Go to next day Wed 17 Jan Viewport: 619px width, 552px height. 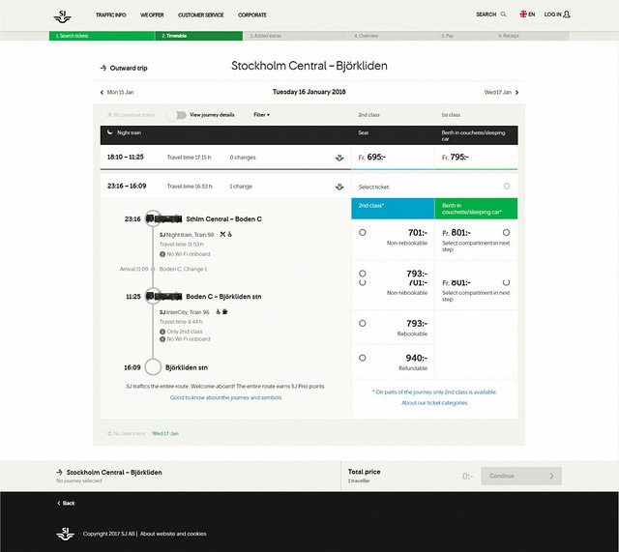(x=501, y=93)
